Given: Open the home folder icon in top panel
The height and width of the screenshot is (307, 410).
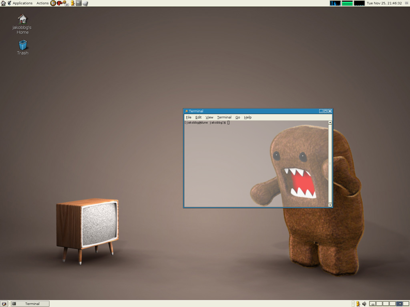Looking at the screenshot, I should [x=3, y=3].
